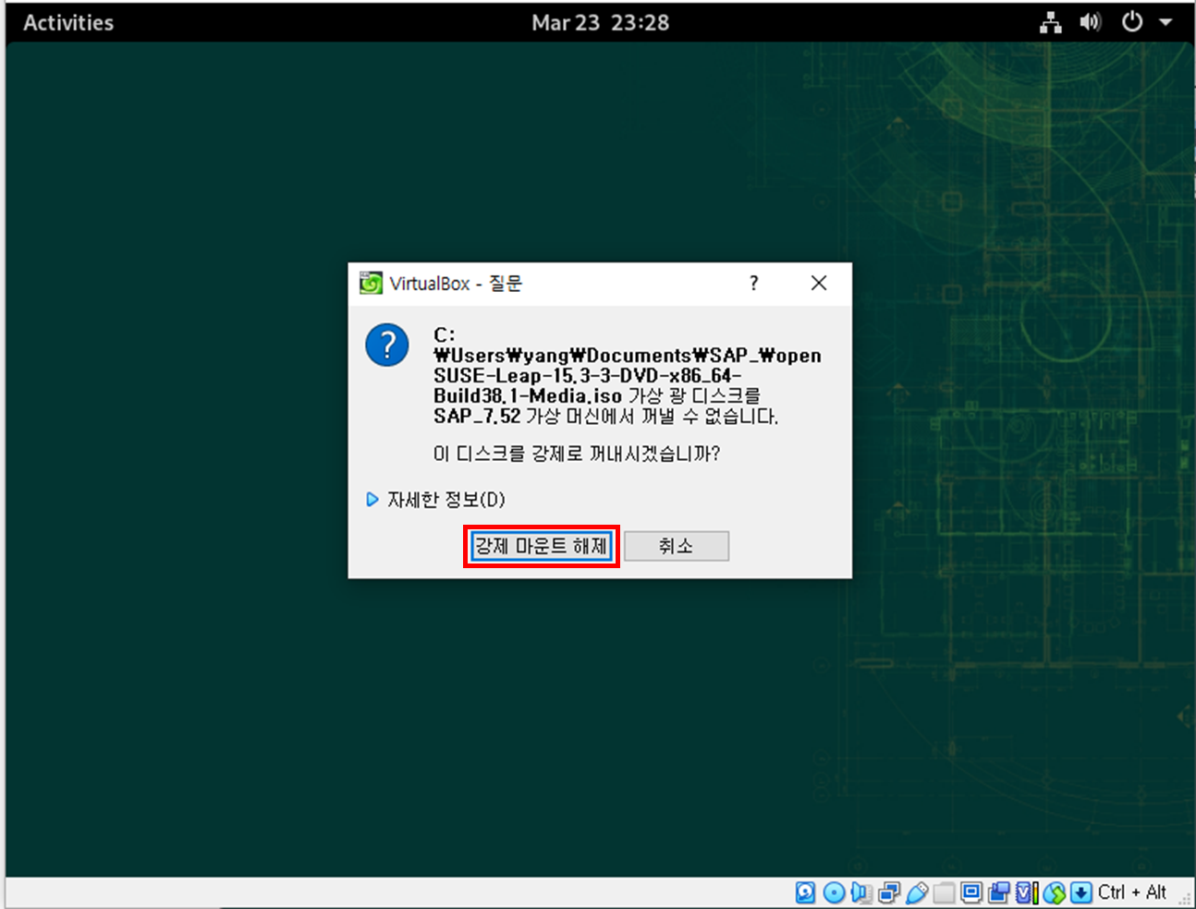
Task: Click the 취소 cancel button
Action: coord(677,546)
